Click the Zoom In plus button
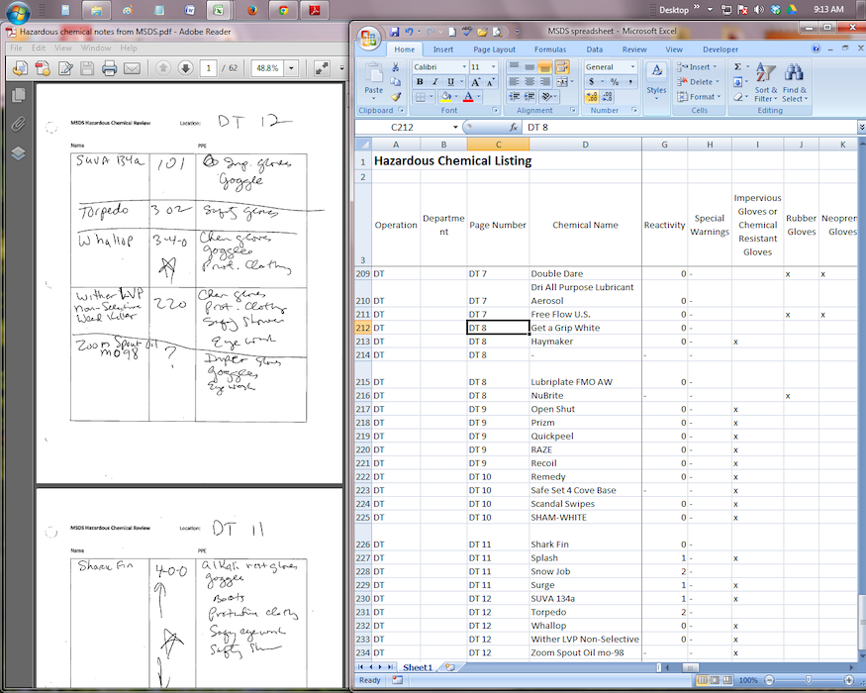The height and width of the screenshot is (693, 866). 849,680
